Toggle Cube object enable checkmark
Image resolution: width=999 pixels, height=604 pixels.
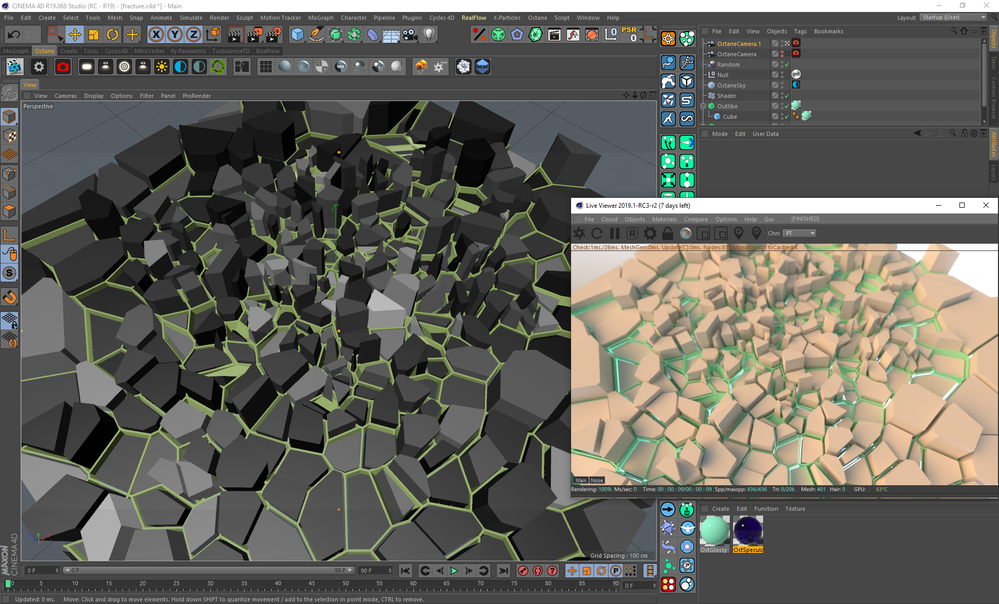(x=787, y=117)
